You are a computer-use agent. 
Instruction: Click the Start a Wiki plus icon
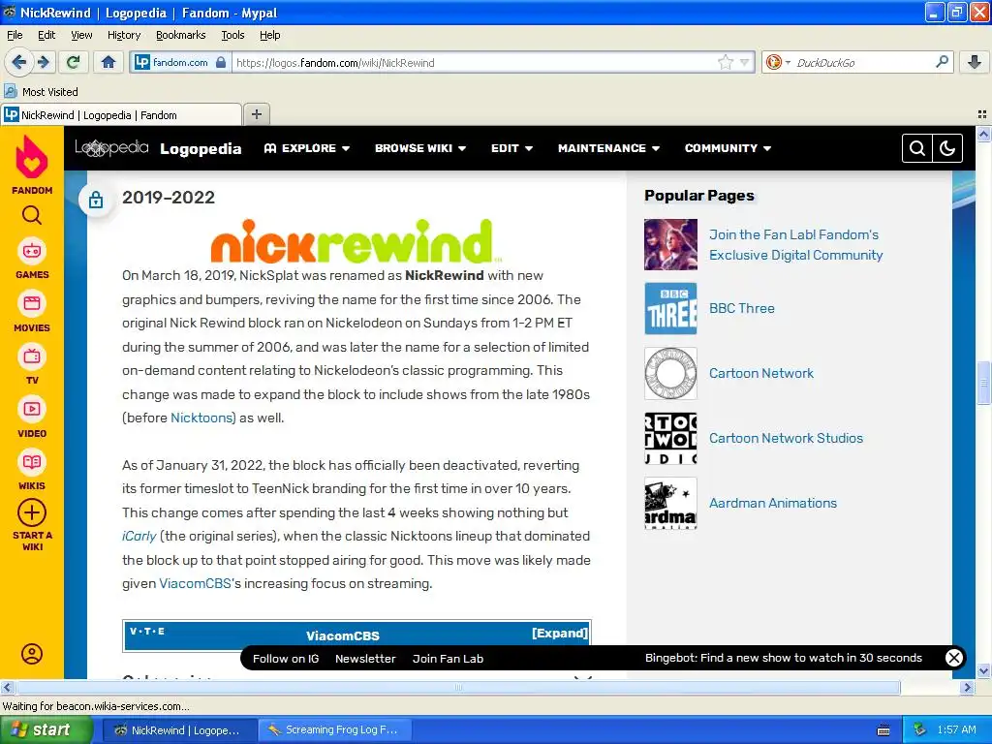[32, 513]
